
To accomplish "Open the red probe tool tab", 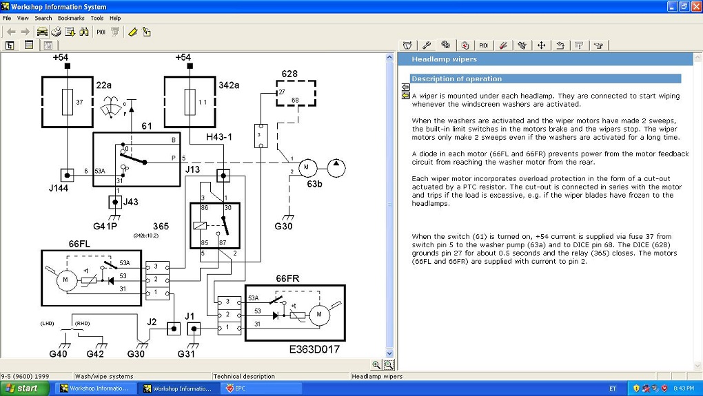I will 503,45.
